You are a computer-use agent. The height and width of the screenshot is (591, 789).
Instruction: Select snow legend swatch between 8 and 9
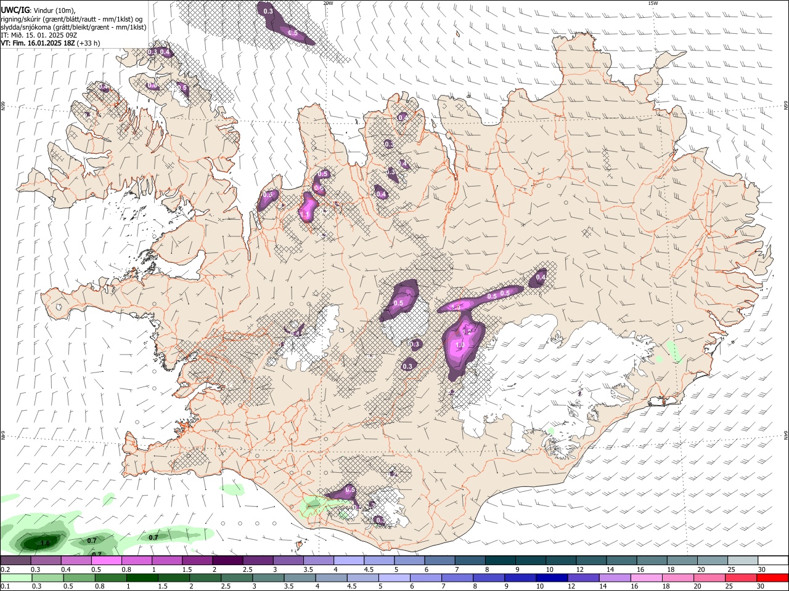coord(501,560)
